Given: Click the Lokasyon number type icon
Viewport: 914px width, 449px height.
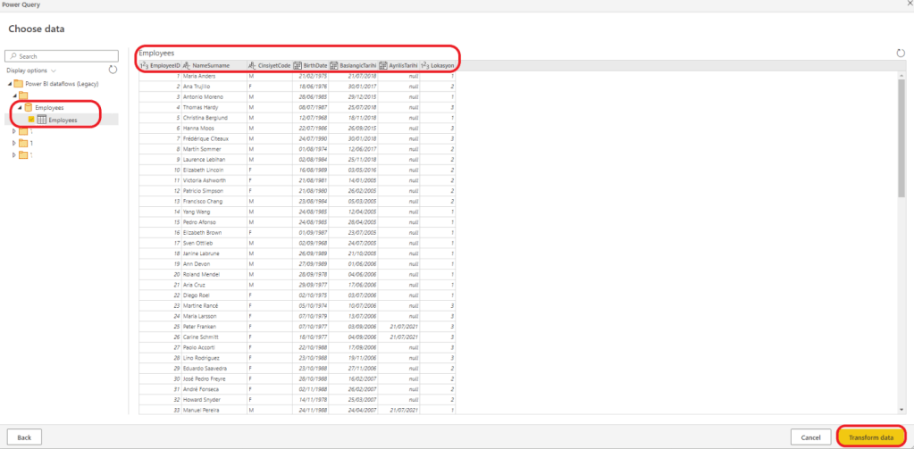Looking at the screenshot, I should [x=424, y=66].
